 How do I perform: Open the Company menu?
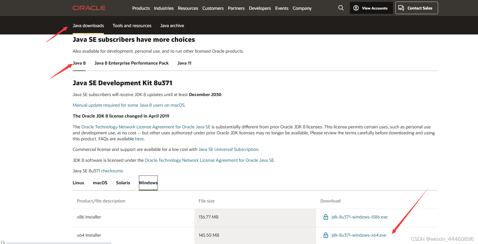302,8
